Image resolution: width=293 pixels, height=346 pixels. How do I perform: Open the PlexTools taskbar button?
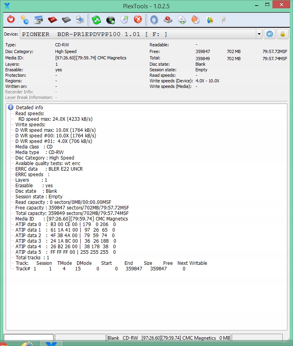tap(51, 344)
